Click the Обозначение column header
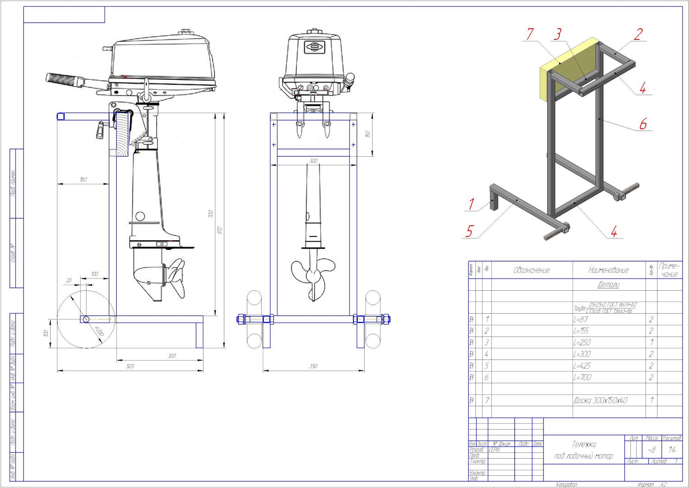The width and height of the screenshot is (689, 488). click(531, 270)
